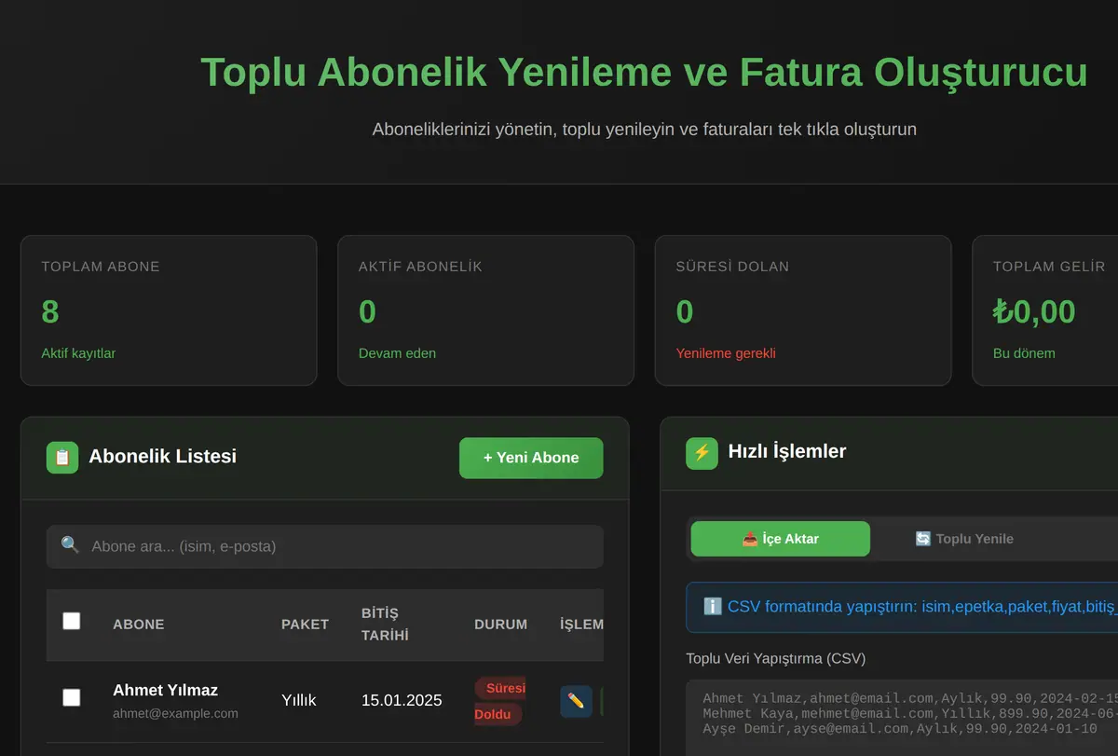Click the info icon in CSV hint

[x=713, y=607]
